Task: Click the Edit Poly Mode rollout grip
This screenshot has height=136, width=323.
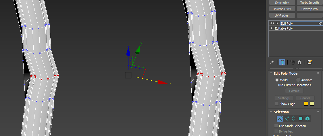Action: (x=318, y=73)
